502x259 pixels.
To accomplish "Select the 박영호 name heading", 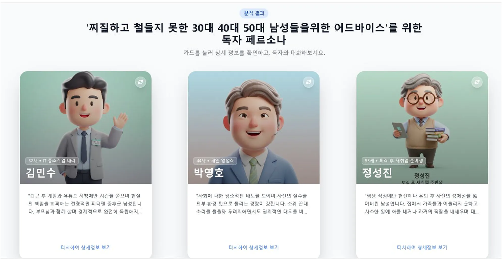I will (209, 173).
